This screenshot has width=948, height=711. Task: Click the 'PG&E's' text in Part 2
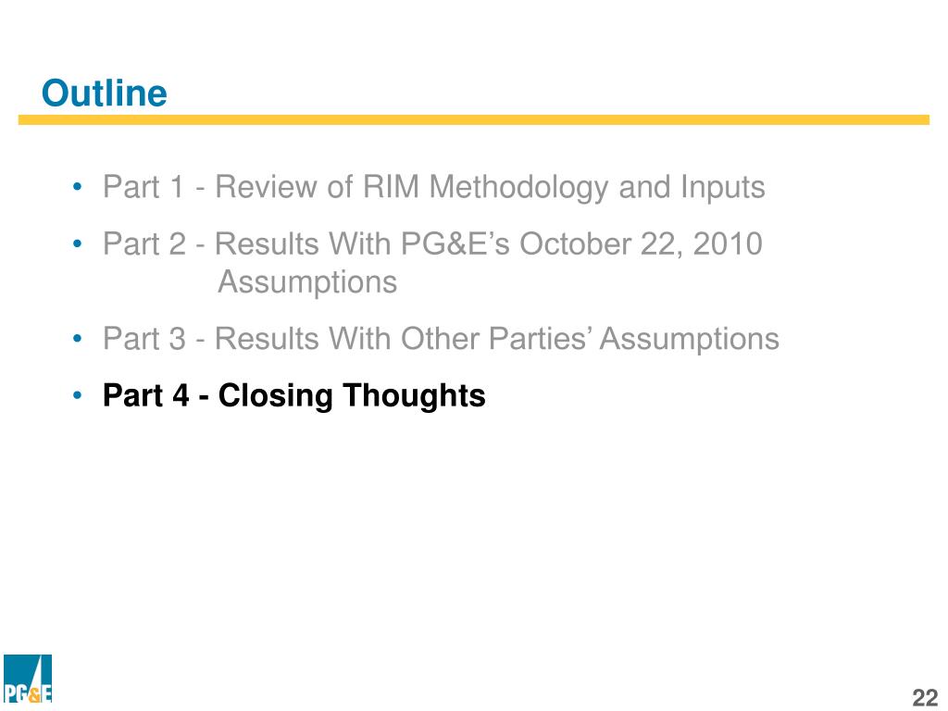pos(455,244)
